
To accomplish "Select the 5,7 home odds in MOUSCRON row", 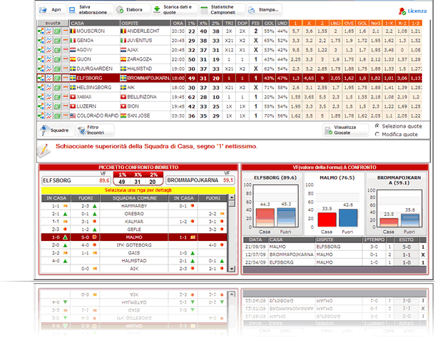I will click(x=296, y=31).
